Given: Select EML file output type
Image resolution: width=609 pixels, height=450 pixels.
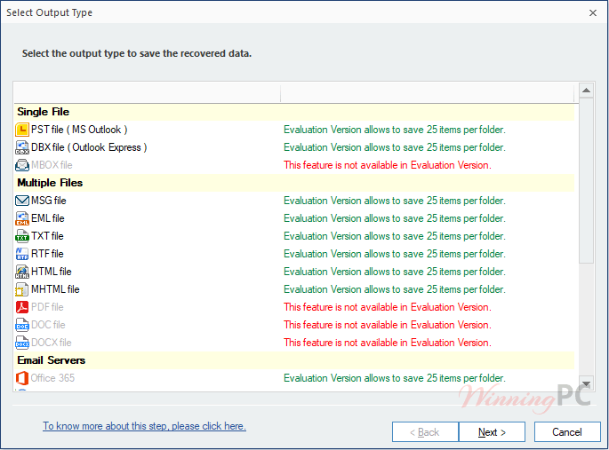Looking at the screenshot, I should 48,218.
